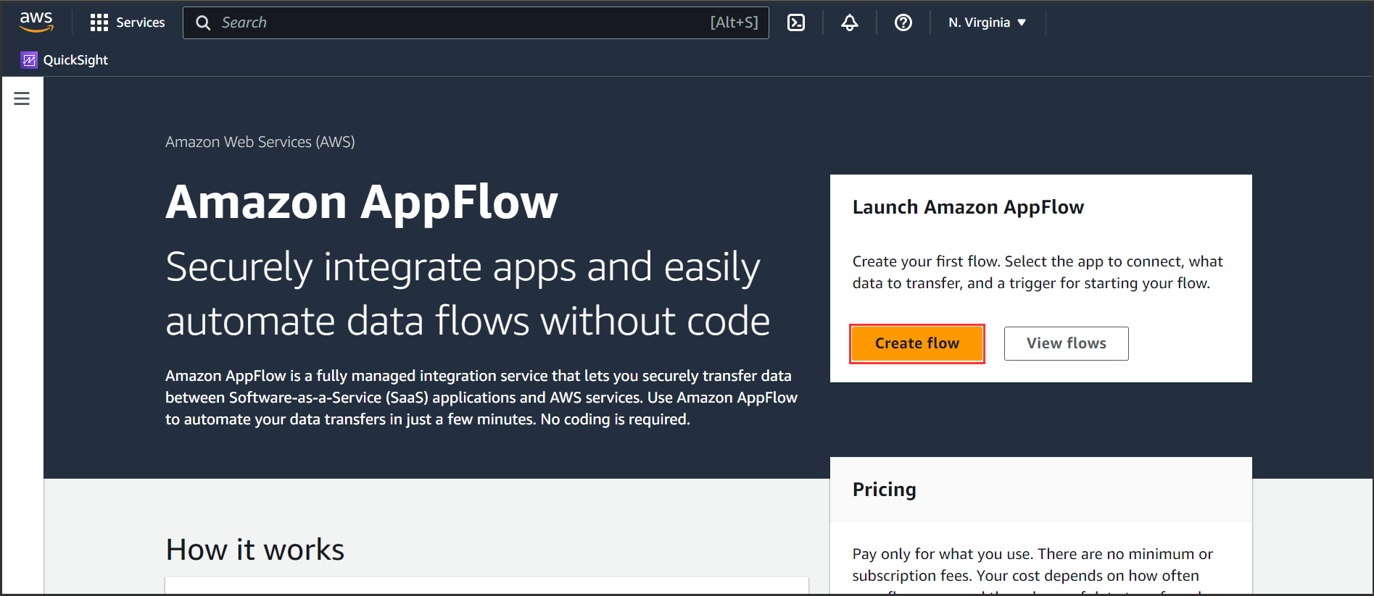Screen dimensions: 1374x596
Task: Click the Launch Amazon AppFlow heading
Action: coord(967,207)
